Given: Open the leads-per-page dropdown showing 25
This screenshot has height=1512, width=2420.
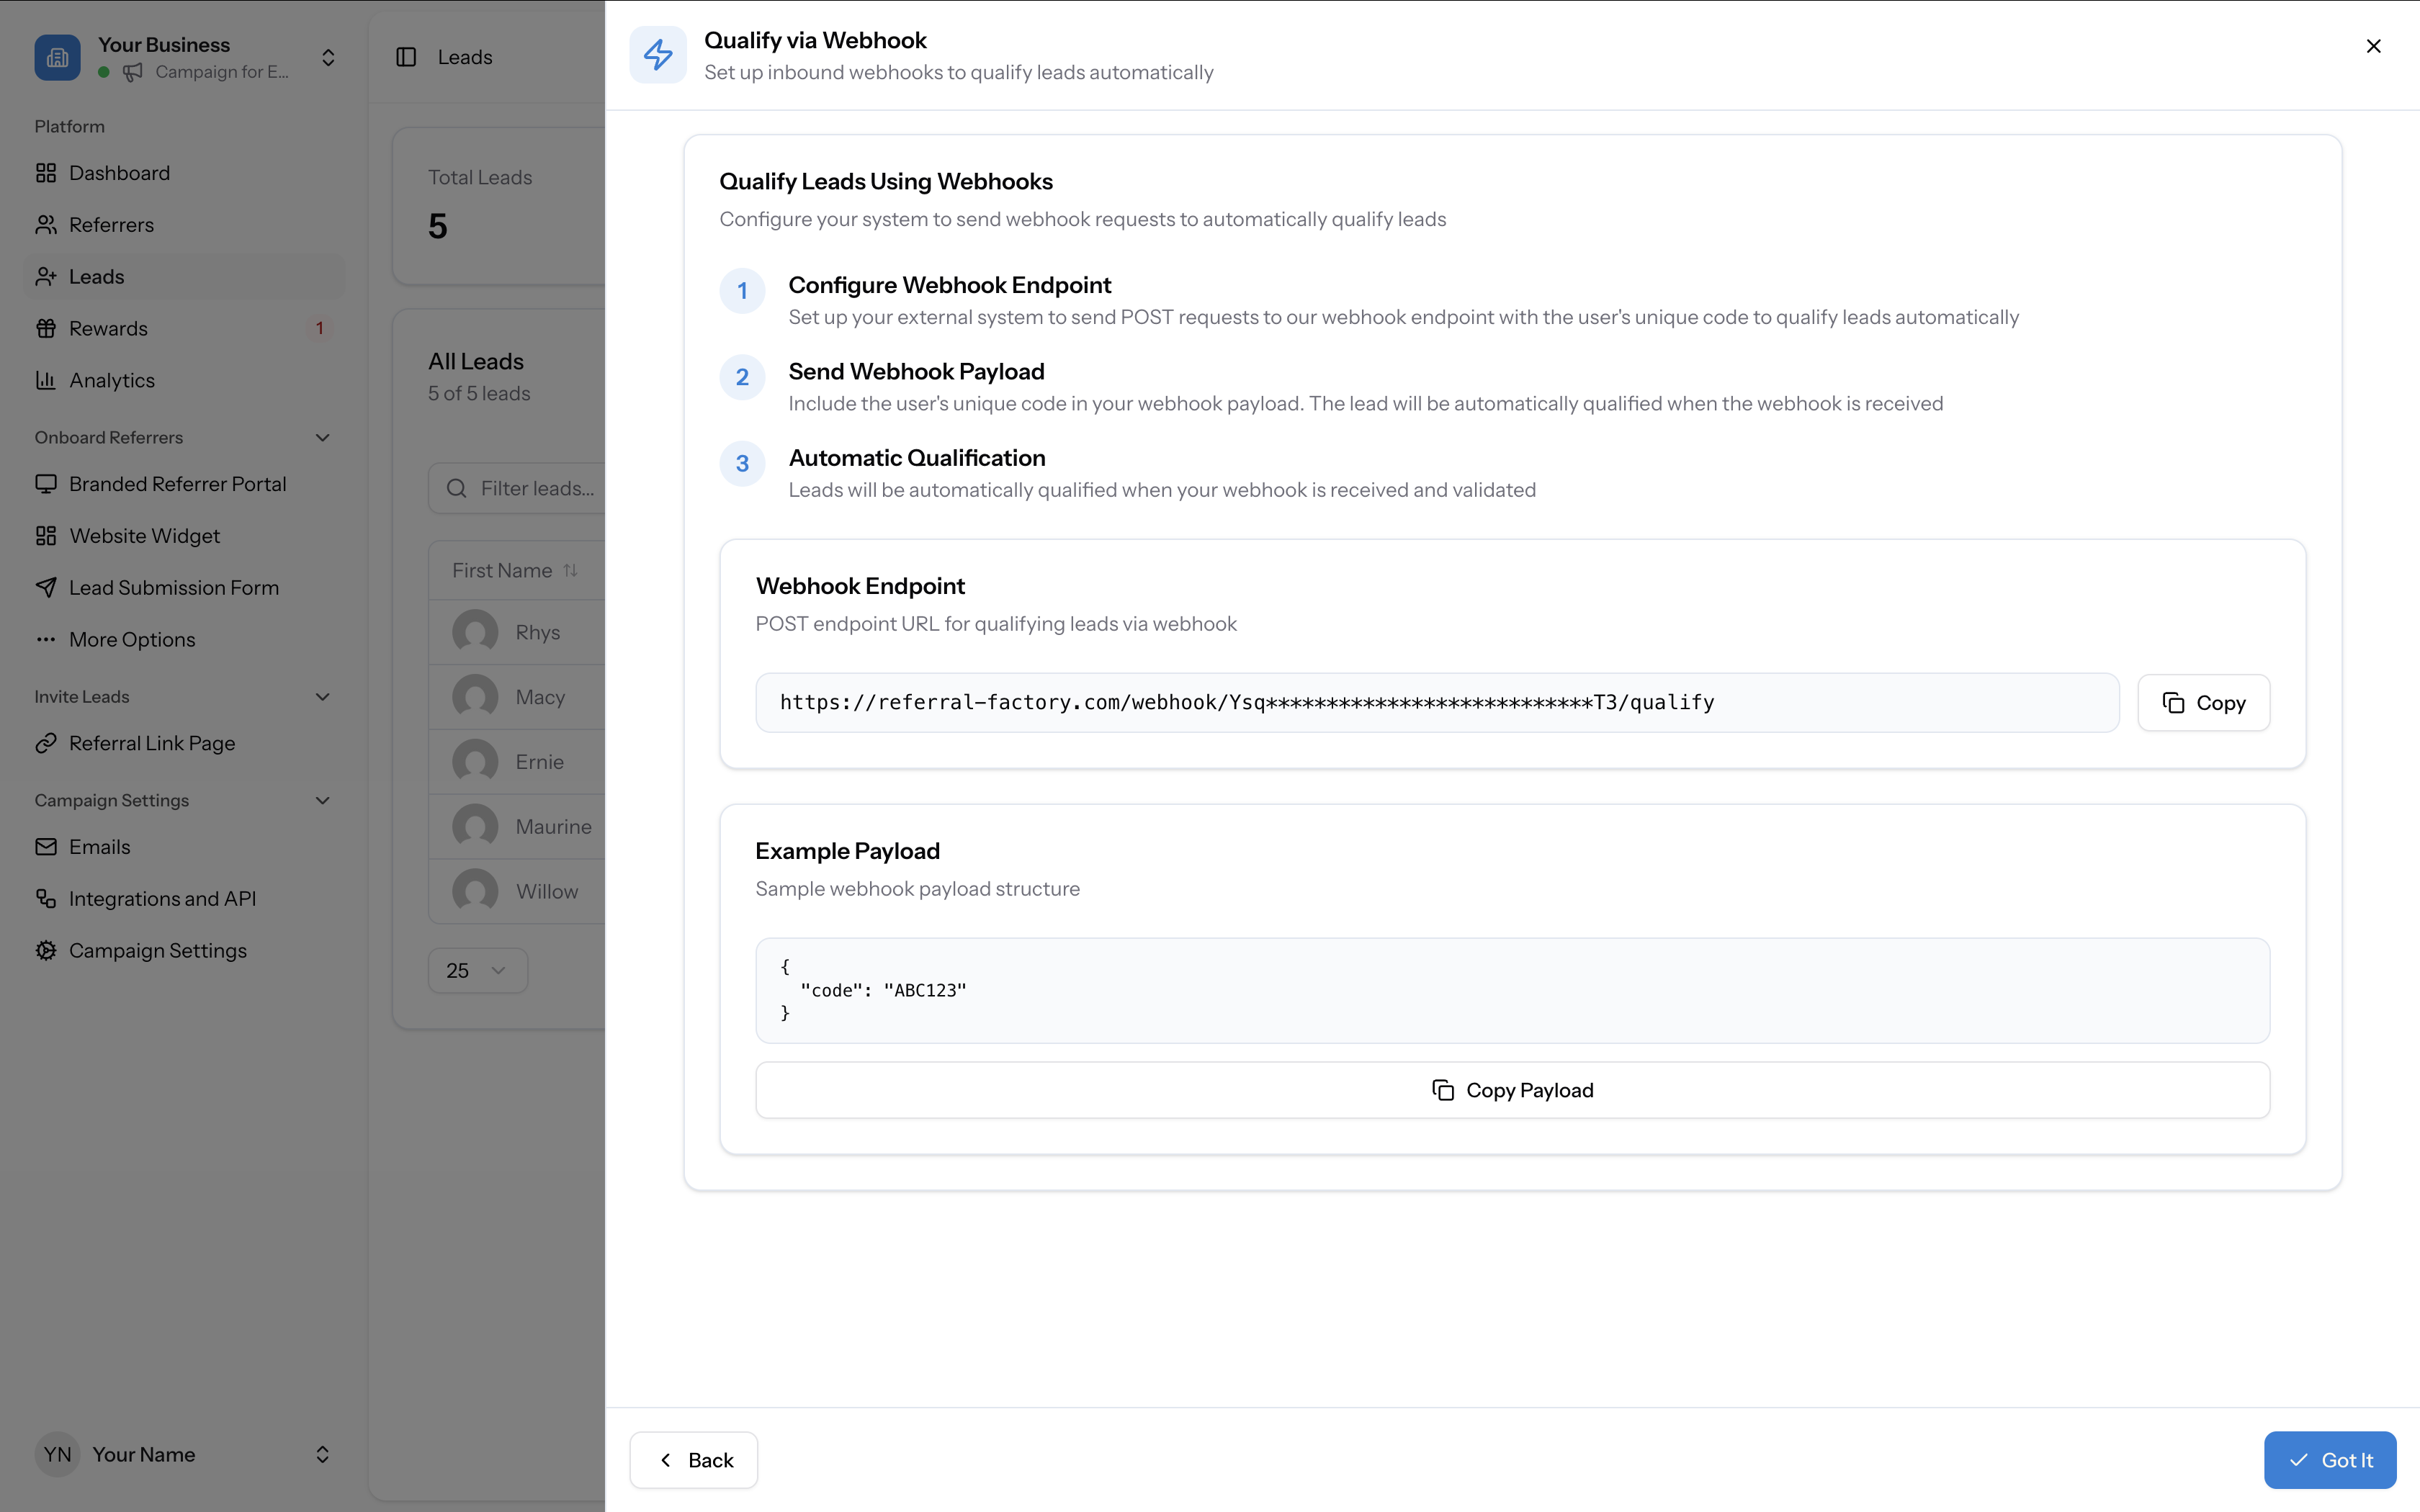Looking at the screenshot, I should point(477,970).
